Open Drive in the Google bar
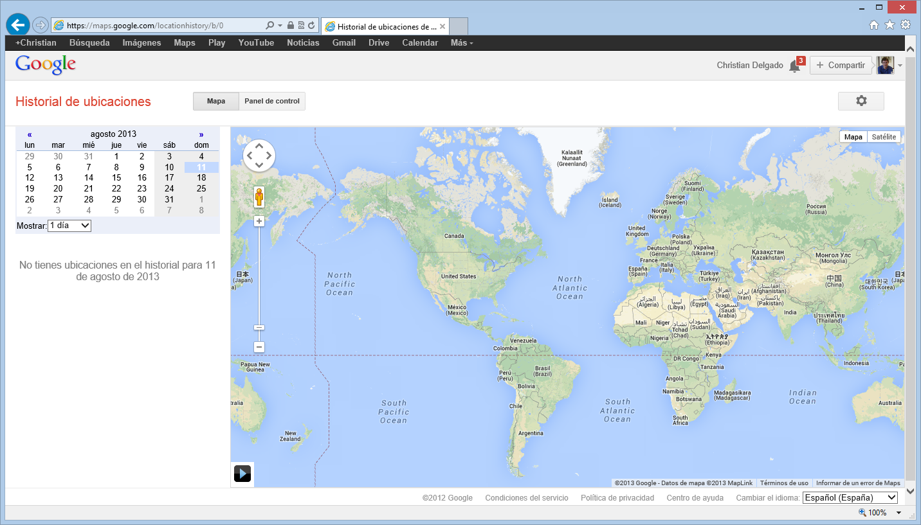 (x=379, y=43)
